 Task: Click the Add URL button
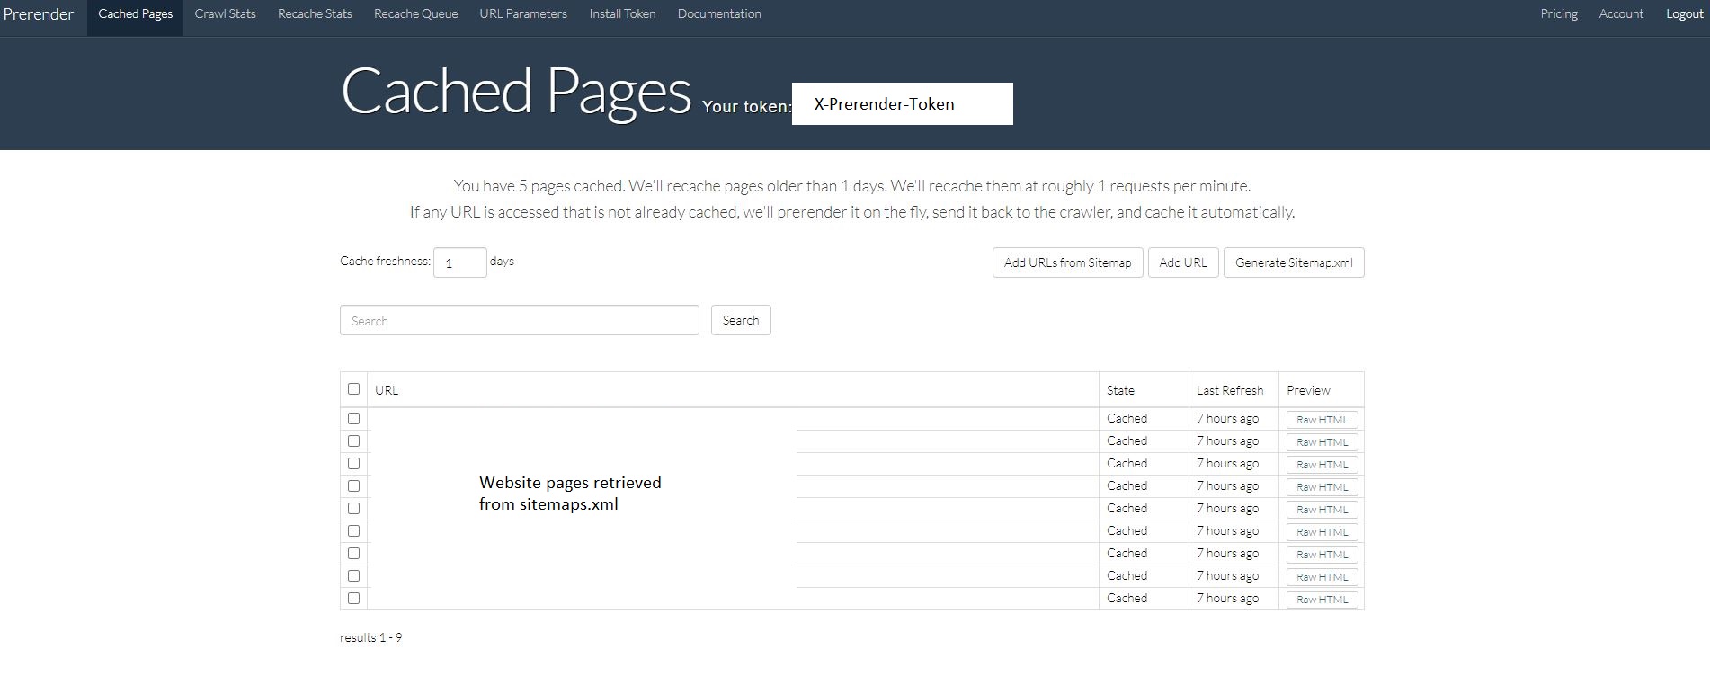pos(1183,262)
